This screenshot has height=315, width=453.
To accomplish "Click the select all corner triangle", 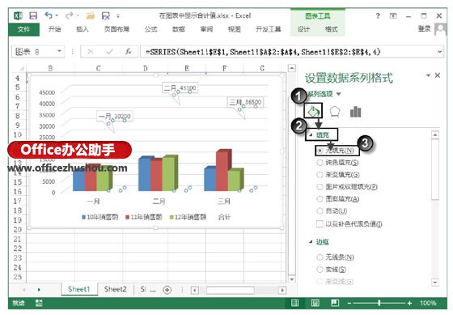I will click(22, 68).
